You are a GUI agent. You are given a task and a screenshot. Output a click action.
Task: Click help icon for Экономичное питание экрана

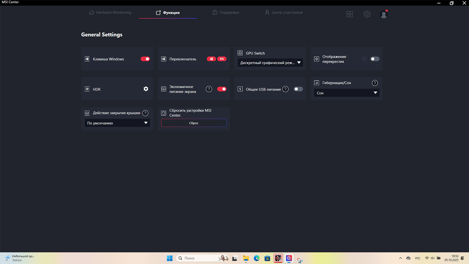pyautogui.click(x=209, y=89)
